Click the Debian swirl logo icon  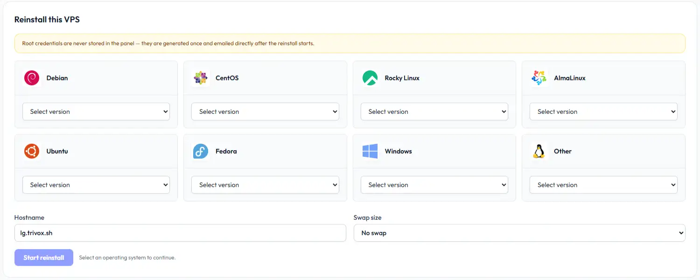(x=32, y=78)
